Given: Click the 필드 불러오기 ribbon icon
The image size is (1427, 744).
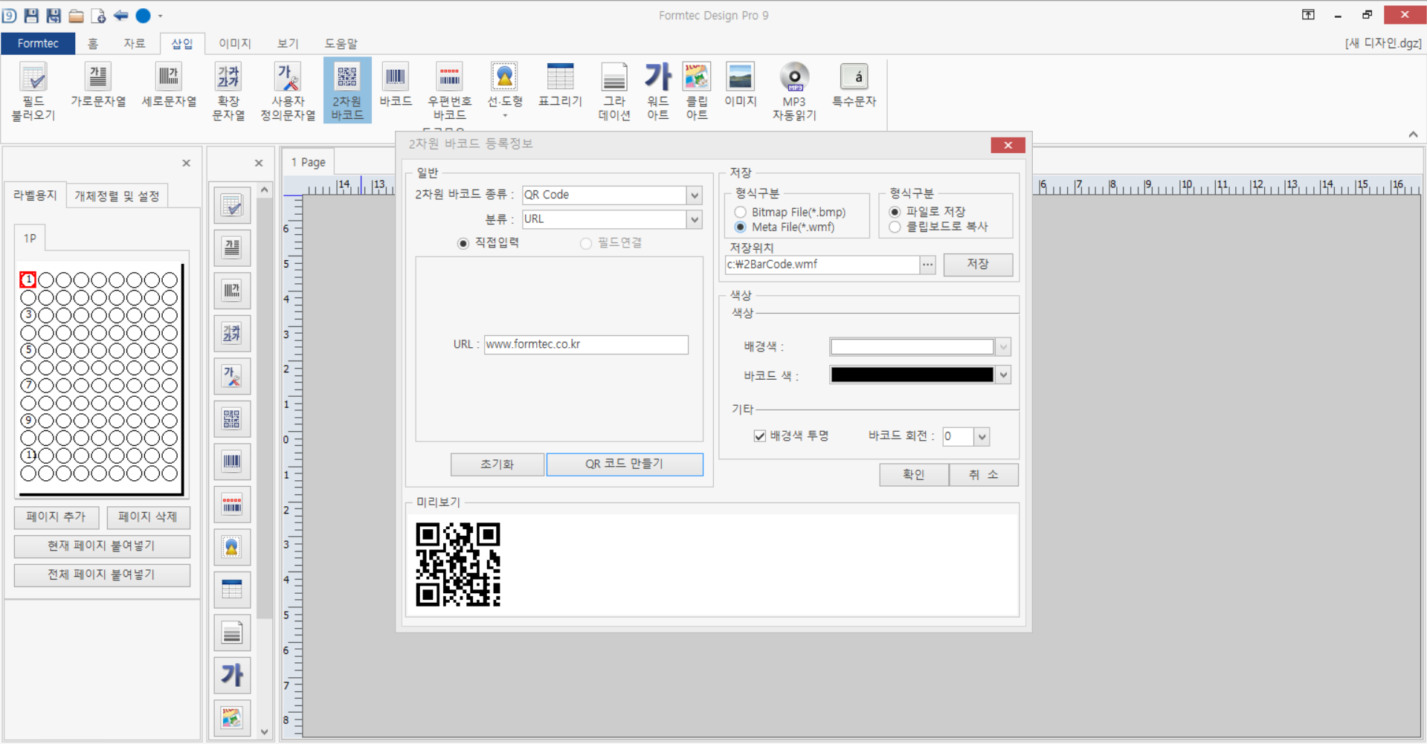Looking at the screenshot, I should click(33, 91).
